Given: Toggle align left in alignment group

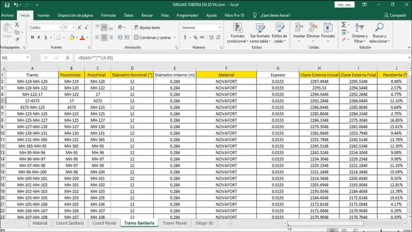Looking at the screenshot, I should 97,37.
